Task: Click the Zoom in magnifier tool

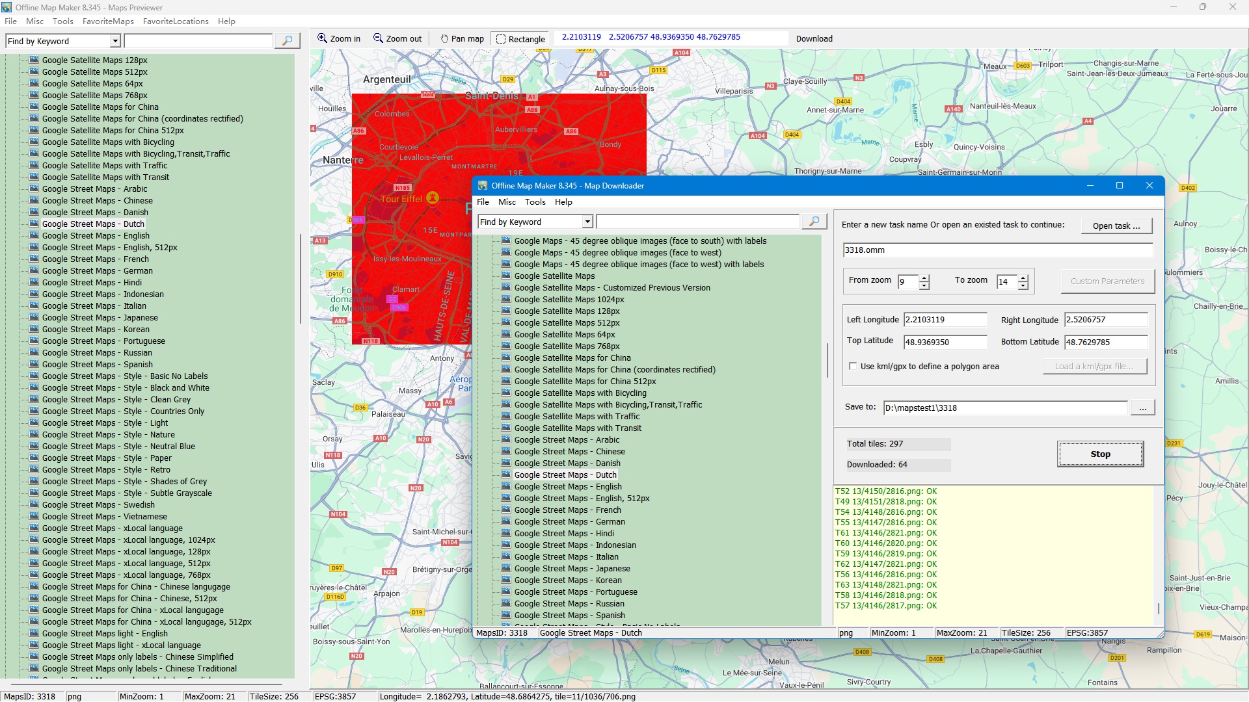Action: [338, 39]
